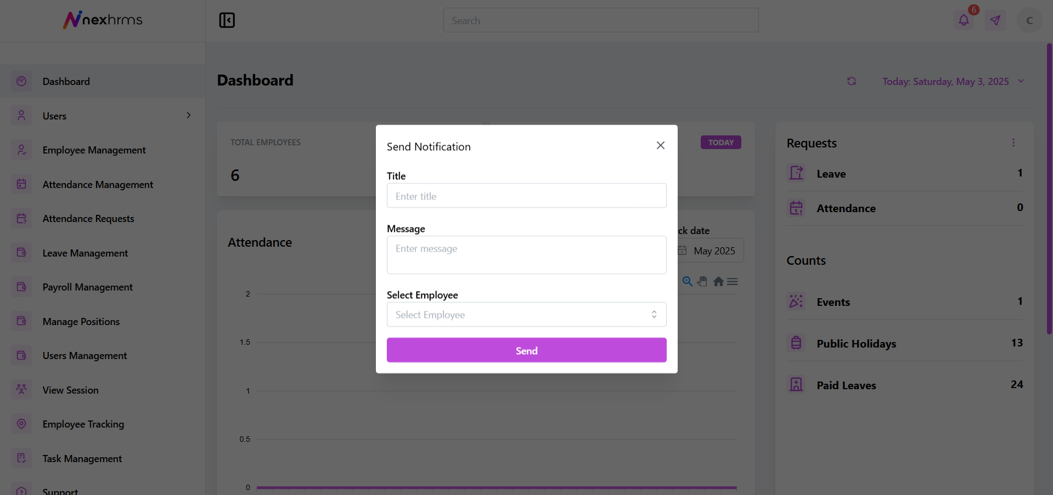Open the Events count row
Image resolution: width=1053 pixels, height=495 pixels.
pyautogui.click(x=905, y=301)
